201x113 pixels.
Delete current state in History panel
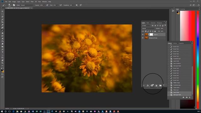(190, 97)
